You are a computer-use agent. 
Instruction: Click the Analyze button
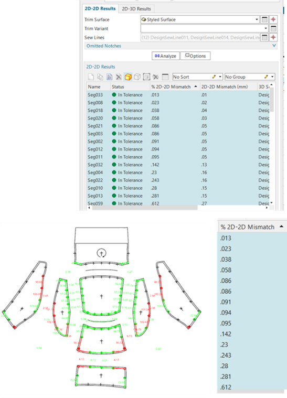tap(166, 56)
